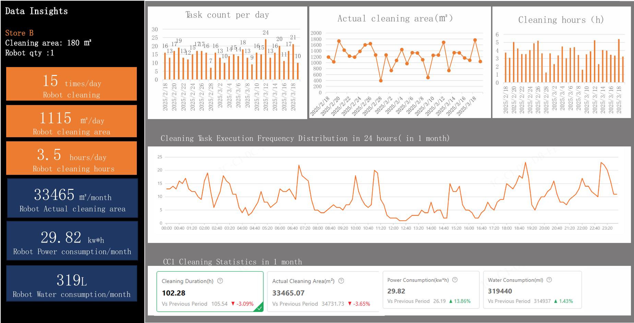Image resolution: width=634 pixels, height=323 pixels.
Task: Click red down arrow next to -3.65%
Action: [x=350, y=304]
